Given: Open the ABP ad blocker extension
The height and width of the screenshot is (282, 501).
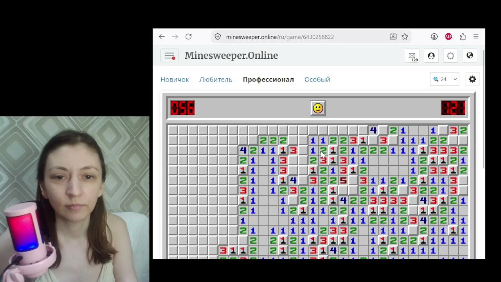Looking at the screenshot, I should 449,37.
